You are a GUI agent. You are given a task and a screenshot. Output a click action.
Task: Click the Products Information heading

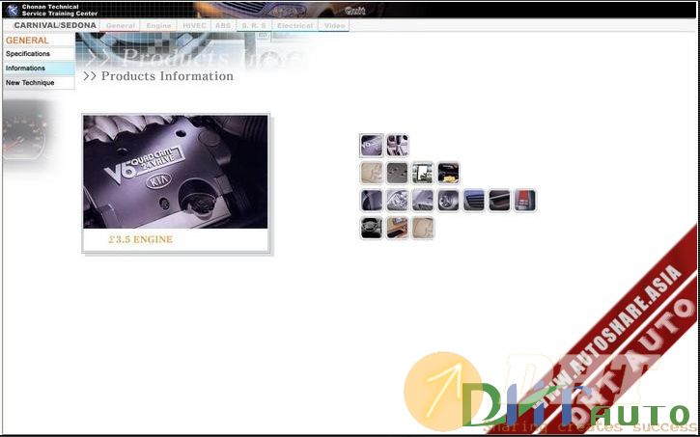pyautogui.click(x=158, y=76)
